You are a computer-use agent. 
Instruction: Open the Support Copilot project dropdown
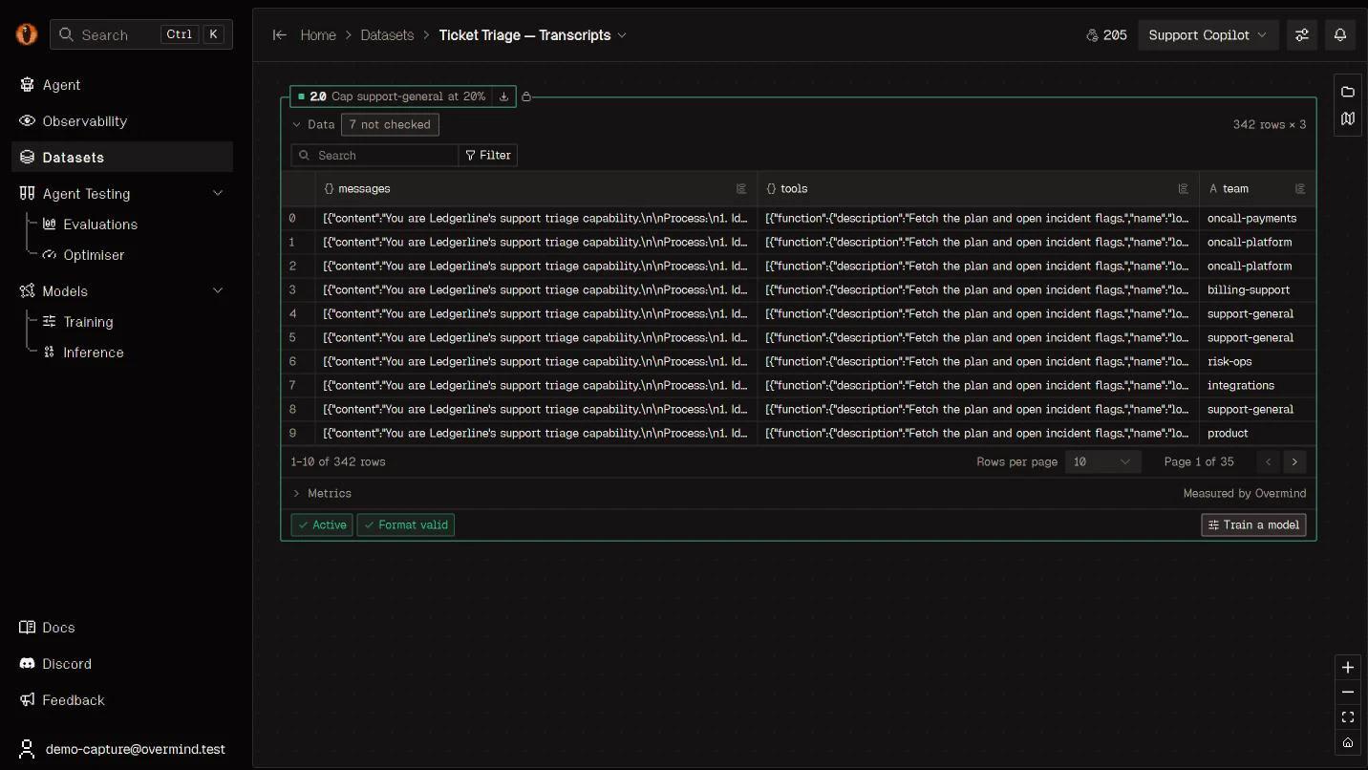[x=1208, y=35]
